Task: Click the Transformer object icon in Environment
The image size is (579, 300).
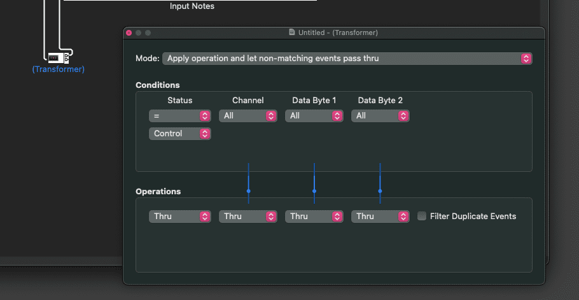Action: [x=56, y=57]
